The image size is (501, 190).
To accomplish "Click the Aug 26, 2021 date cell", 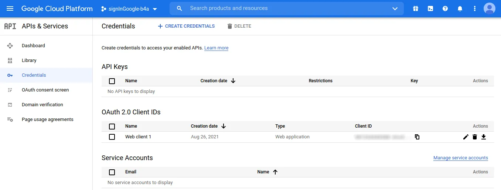I will click(205, 137).
